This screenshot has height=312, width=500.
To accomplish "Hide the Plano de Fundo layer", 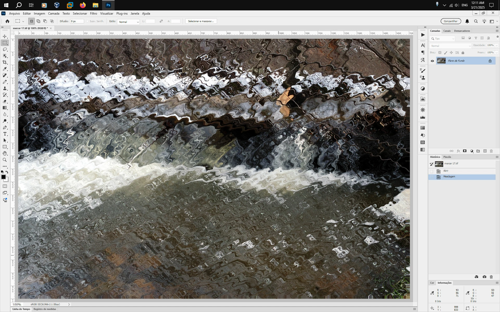I will 432,61.
